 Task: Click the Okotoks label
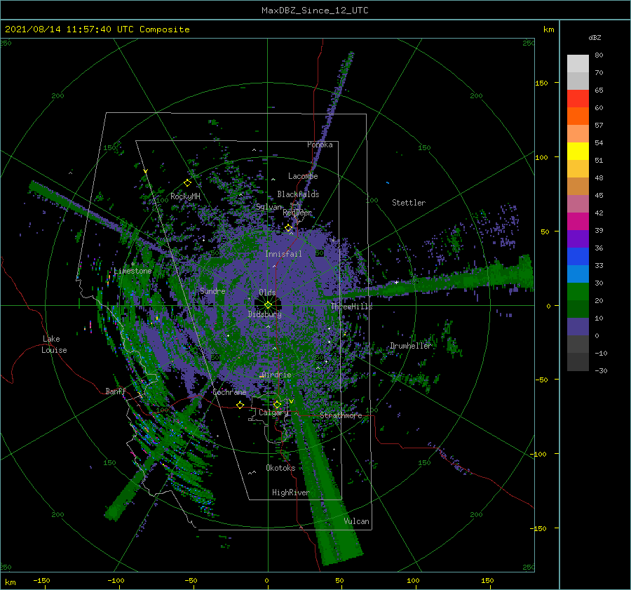[280, 468]
